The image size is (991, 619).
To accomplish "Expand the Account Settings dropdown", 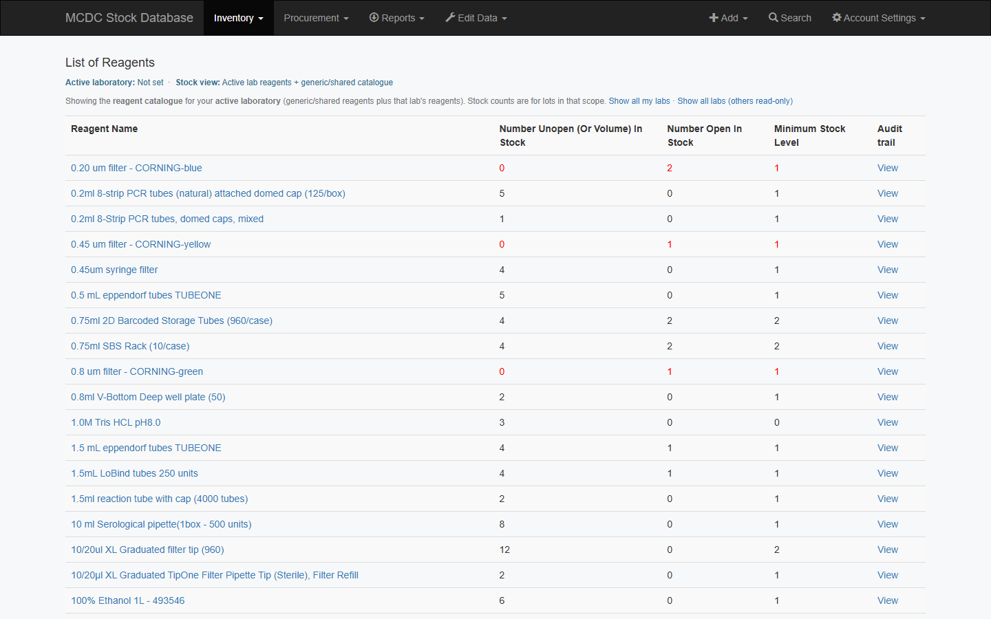I will click(879, 18).
